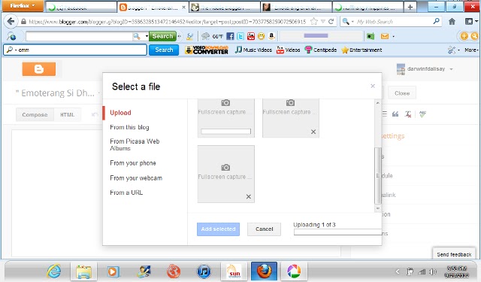The height and width of the screenshot is (282, 481).
Task: Click the Close post button
Action: tap(402, 93)
